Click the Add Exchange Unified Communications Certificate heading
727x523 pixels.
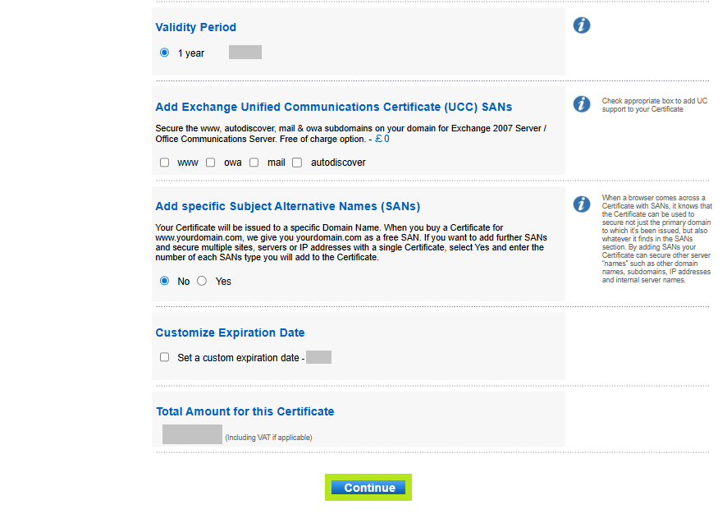[x=333, y=107]
